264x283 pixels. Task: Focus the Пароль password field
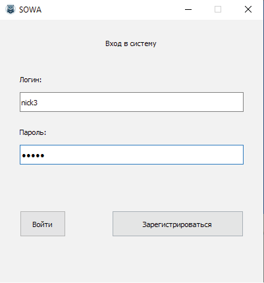coord(132,155)
